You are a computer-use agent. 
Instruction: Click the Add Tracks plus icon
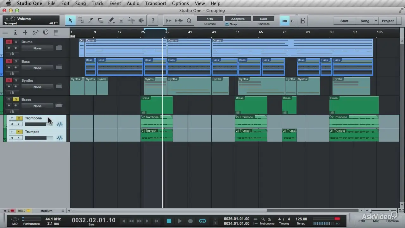click(25, 32)
